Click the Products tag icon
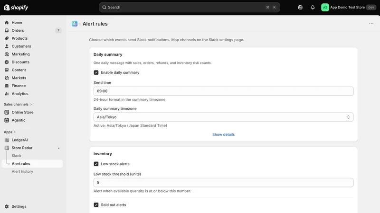The width and height of the screenshot is (380, 213). pos(7,38)
